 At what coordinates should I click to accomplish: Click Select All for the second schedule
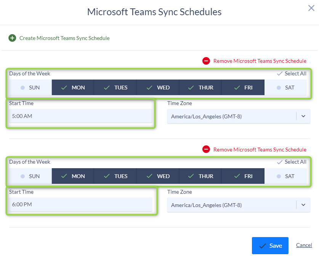pos(292,162)
